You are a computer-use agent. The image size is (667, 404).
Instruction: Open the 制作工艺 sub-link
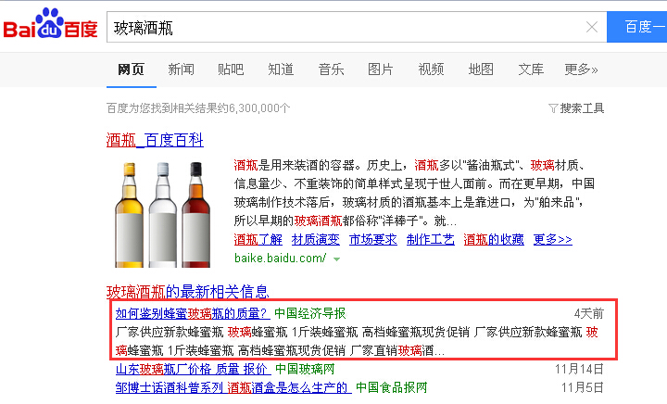pyautogui.click(x=431, y=239)
